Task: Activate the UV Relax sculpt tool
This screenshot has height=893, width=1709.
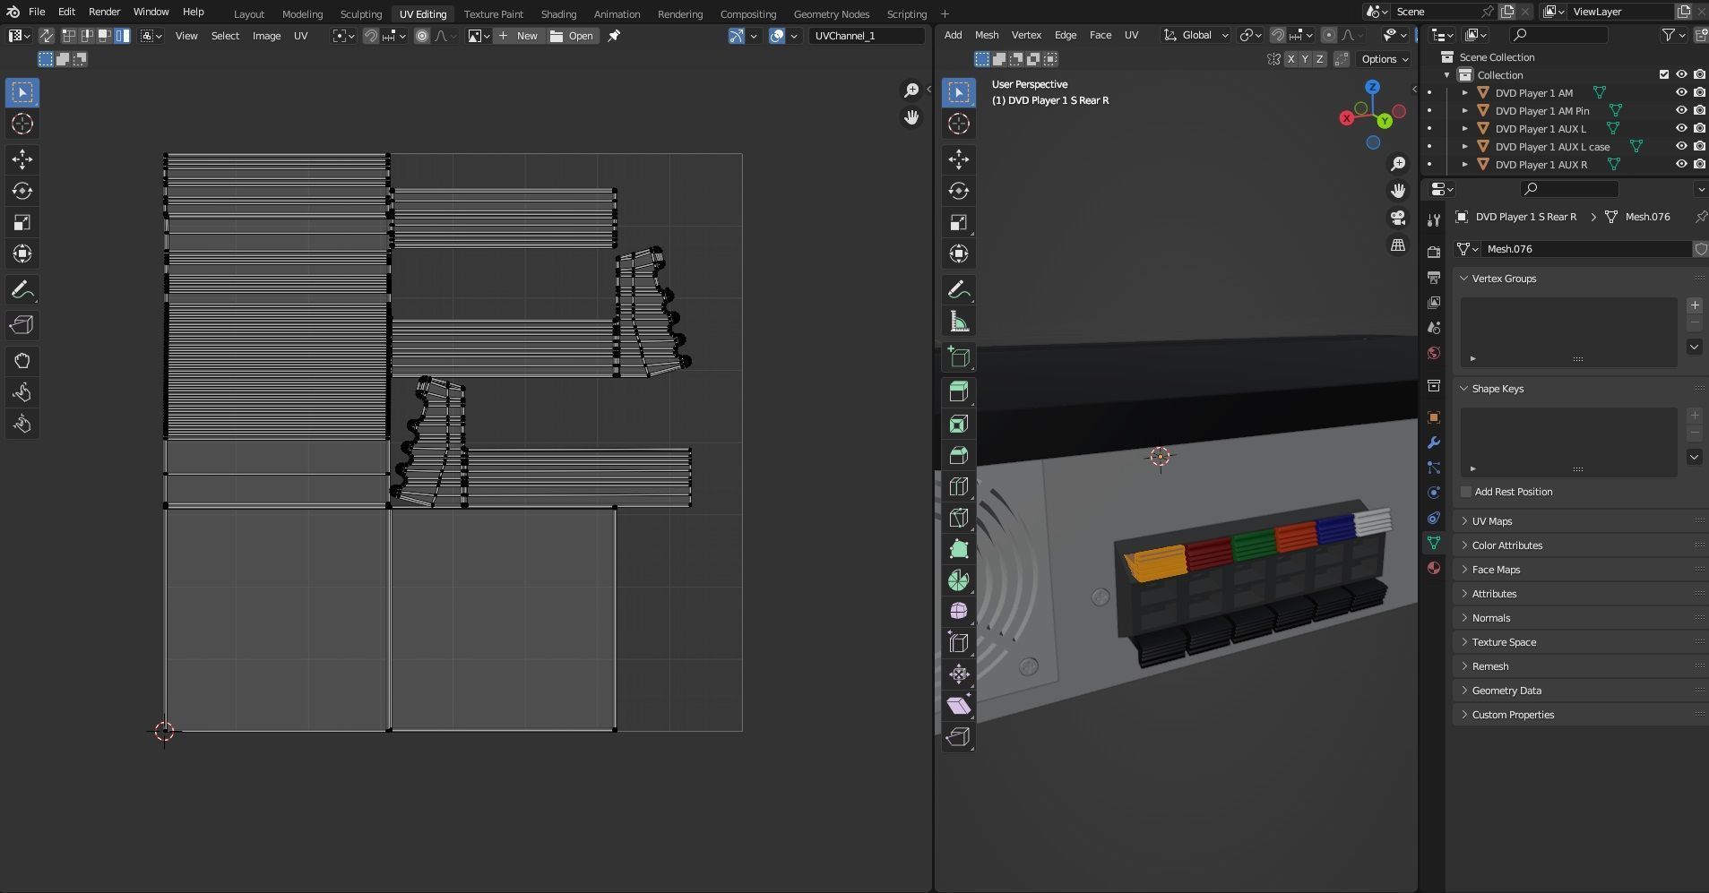Action: coord(22,392)
